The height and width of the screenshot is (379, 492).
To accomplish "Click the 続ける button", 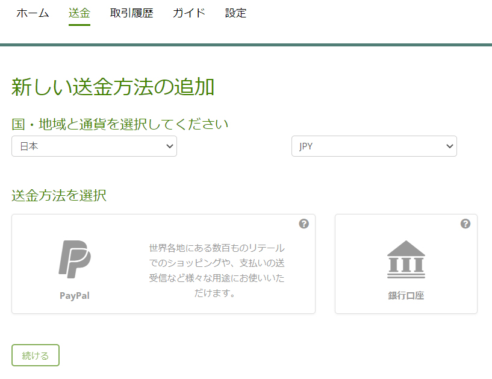I will pos(35,355).
